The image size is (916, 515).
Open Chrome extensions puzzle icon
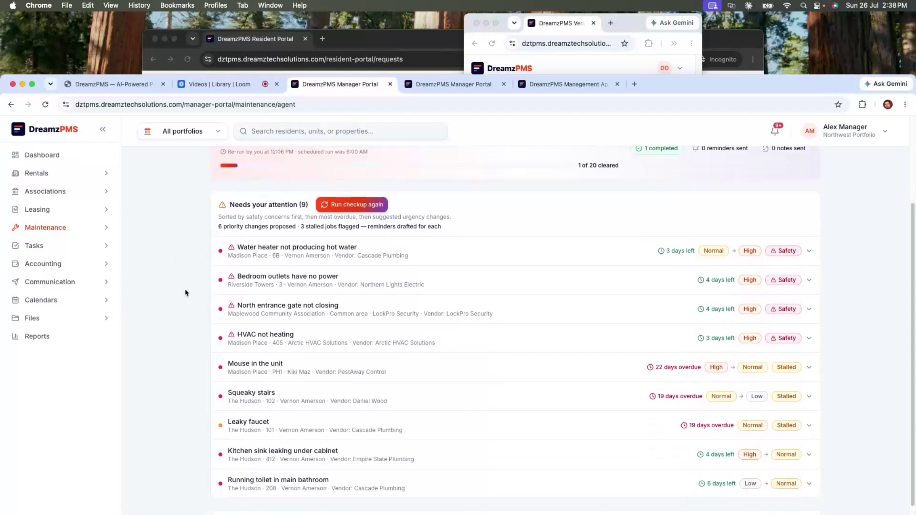click(x=862, y=105)
